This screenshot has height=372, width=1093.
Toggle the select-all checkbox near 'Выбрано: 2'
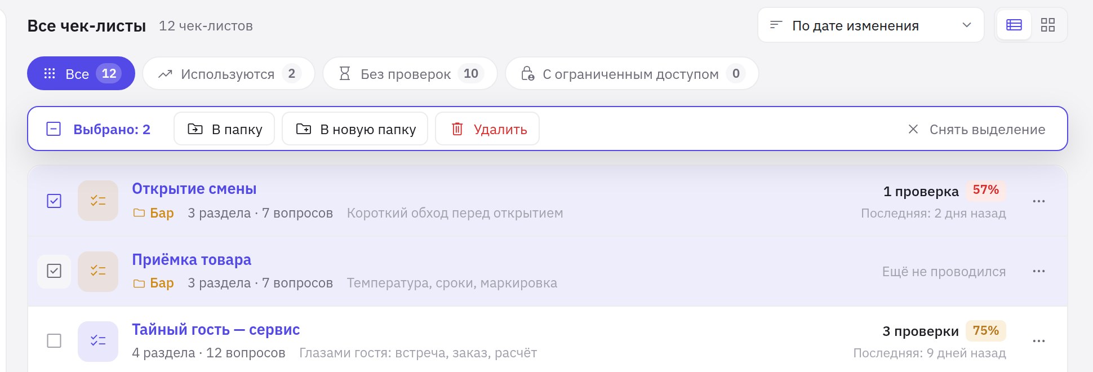click(x=54, y=129)
